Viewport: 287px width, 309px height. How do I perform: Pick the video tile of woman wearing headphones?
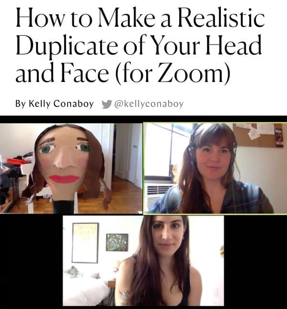click(215, 168)
